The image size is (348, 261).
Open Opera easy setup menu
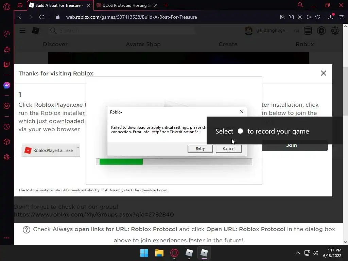click(x=342, y=17)
